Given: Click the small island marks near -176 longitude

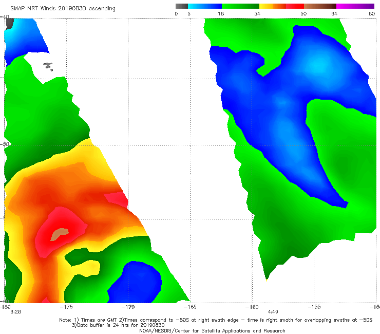Looking at the screenshot, I should pos(48,66).
